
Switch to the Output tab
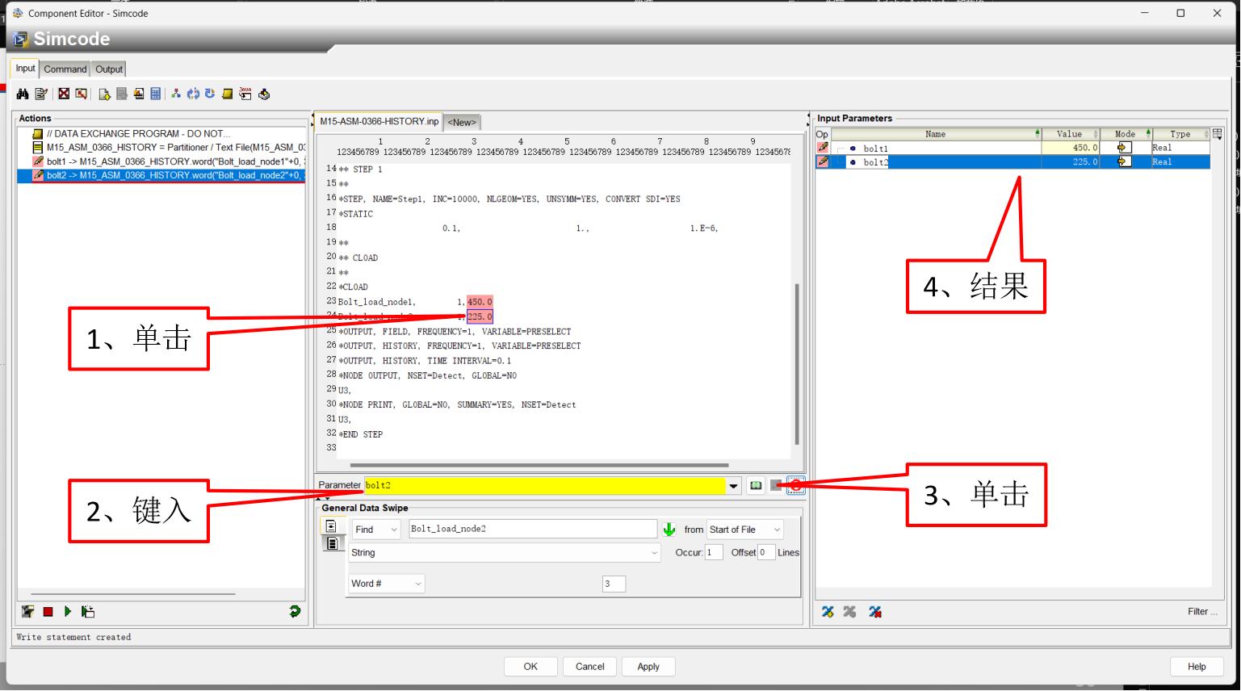coord(109,69)
